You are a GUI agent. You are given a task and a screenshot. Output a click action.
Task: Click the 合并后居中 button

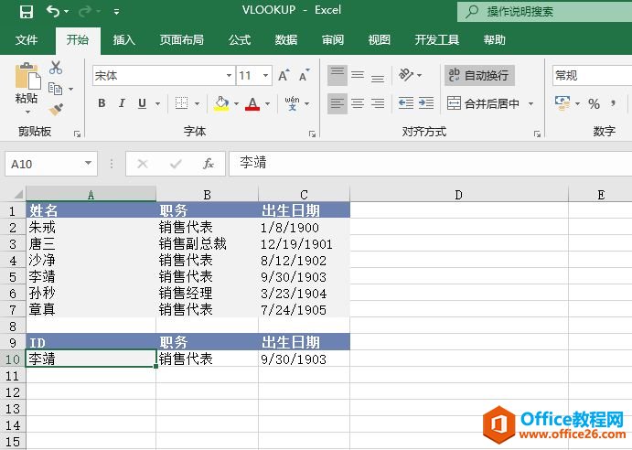point(483,103)
